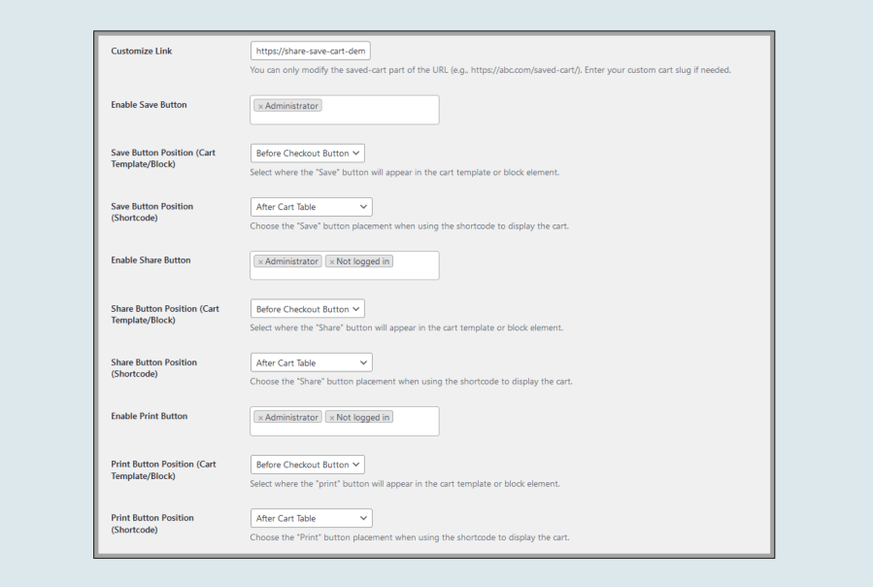Open Save Button Position (Cart Template/Block) dropdown

[x=307, y=154]
